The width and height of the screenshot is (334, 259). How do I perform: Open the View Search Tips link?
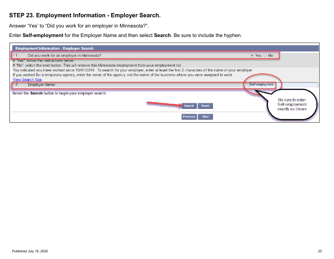[27, 79]
